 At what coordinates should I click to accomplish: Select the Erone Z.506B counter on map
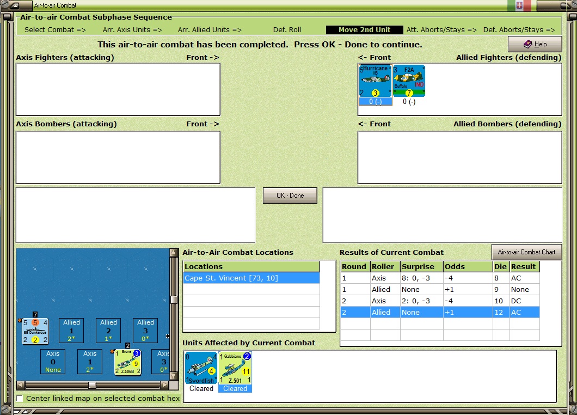pos(128,362)
